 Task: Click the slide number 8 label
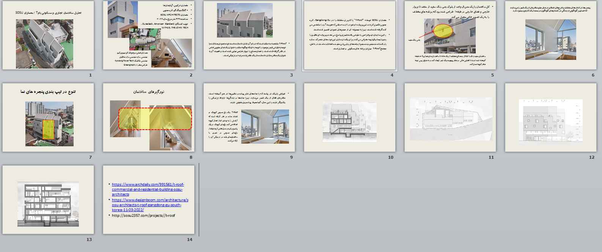coord(191,157)
